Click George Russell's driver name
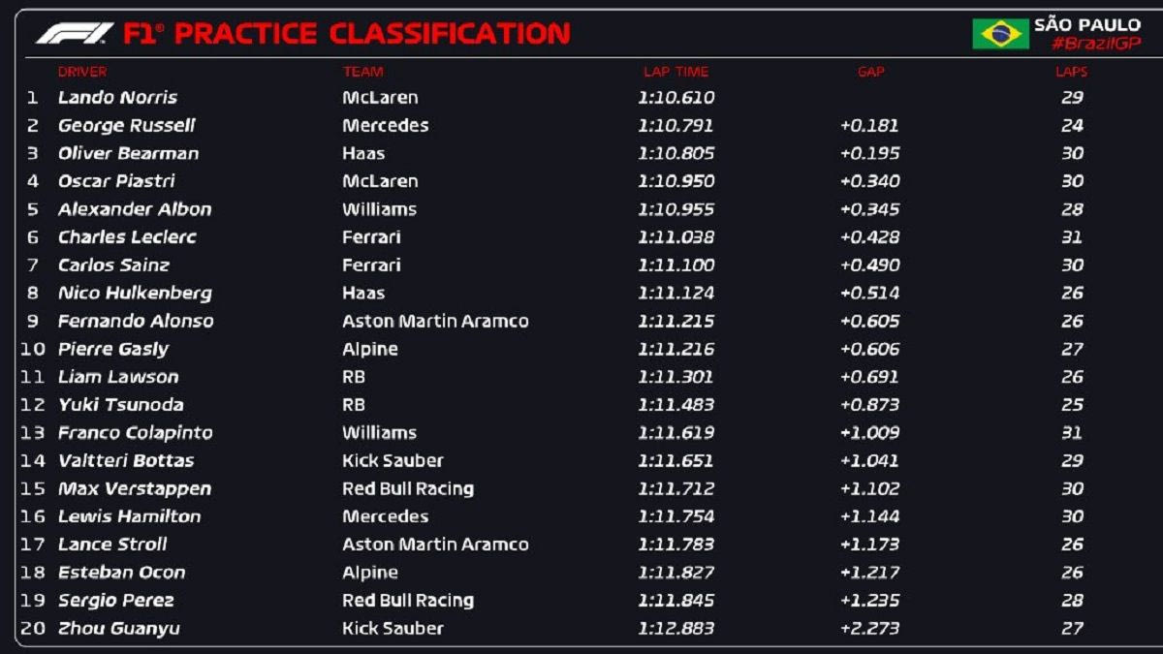 click(126, 126)
